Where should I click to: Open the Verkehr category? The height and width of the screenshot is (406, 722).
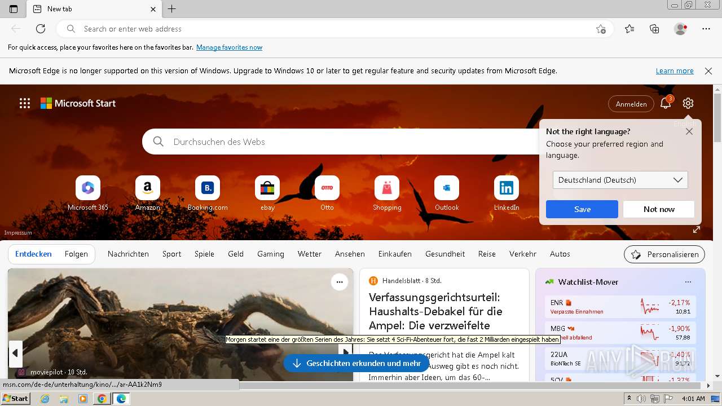click(x=523, y=254)
